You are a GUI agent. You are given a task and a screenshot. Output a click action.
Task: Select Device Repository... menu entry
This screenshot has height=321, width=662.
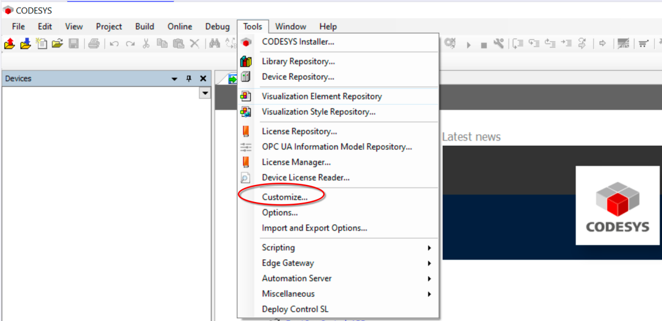(x=338, y=77)
